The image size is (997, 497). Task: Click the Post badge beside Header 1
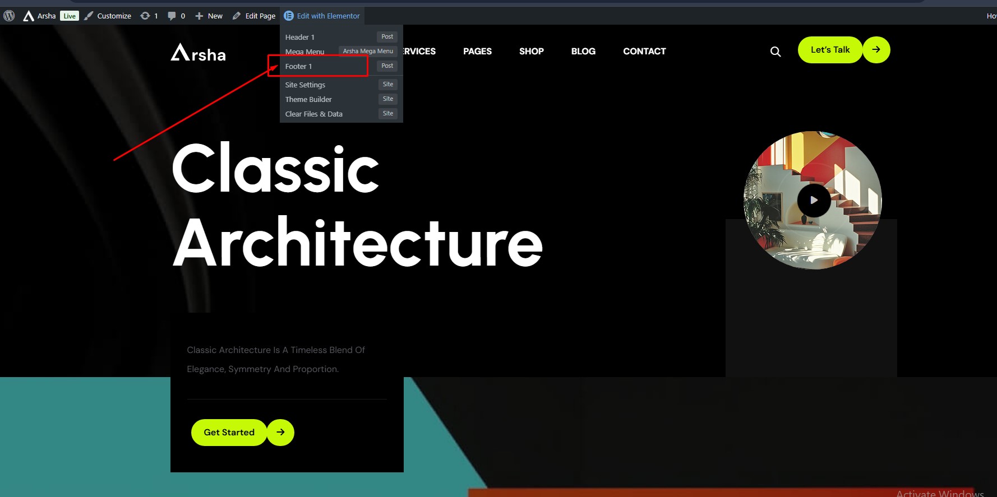[387, 36]
